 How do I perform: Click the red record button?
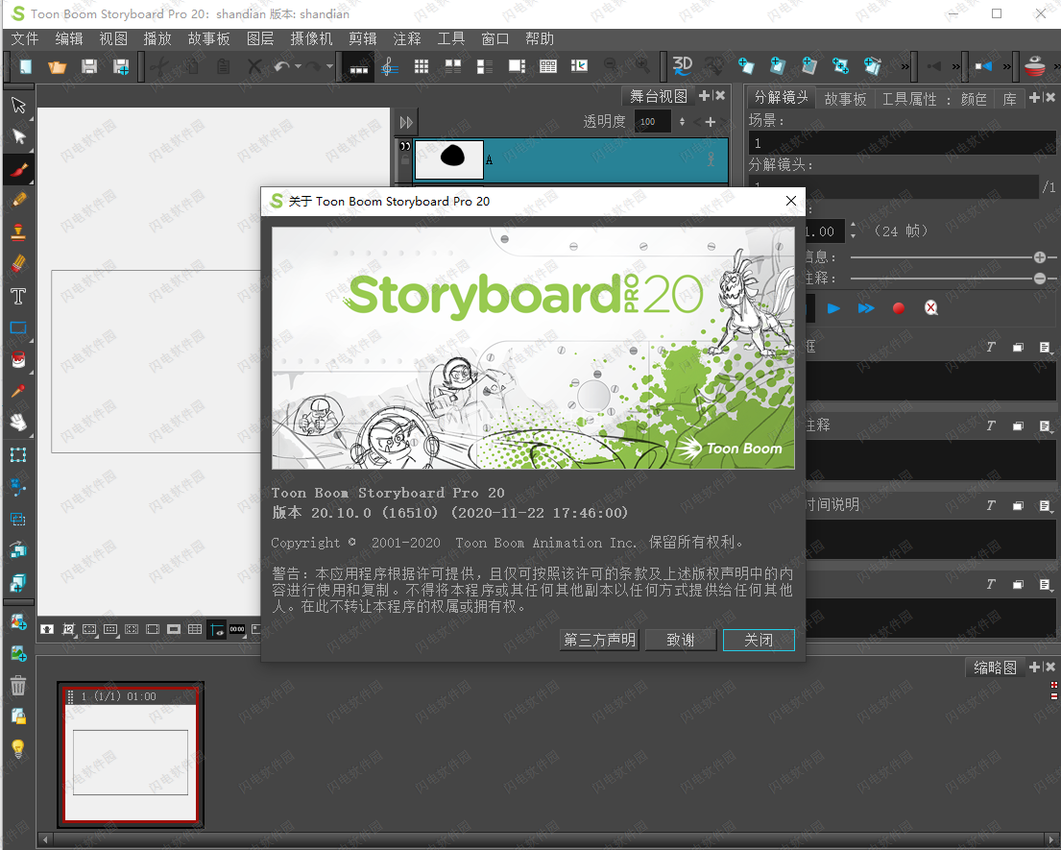(899, 308)
